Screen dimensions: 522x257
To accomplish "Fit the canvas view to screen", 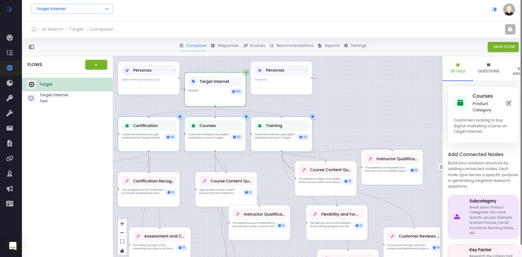I will click(122, 242).
